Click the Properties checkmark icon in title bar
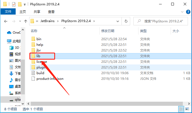The width and height of the screenshot is (192, 113). click(14, 4)
